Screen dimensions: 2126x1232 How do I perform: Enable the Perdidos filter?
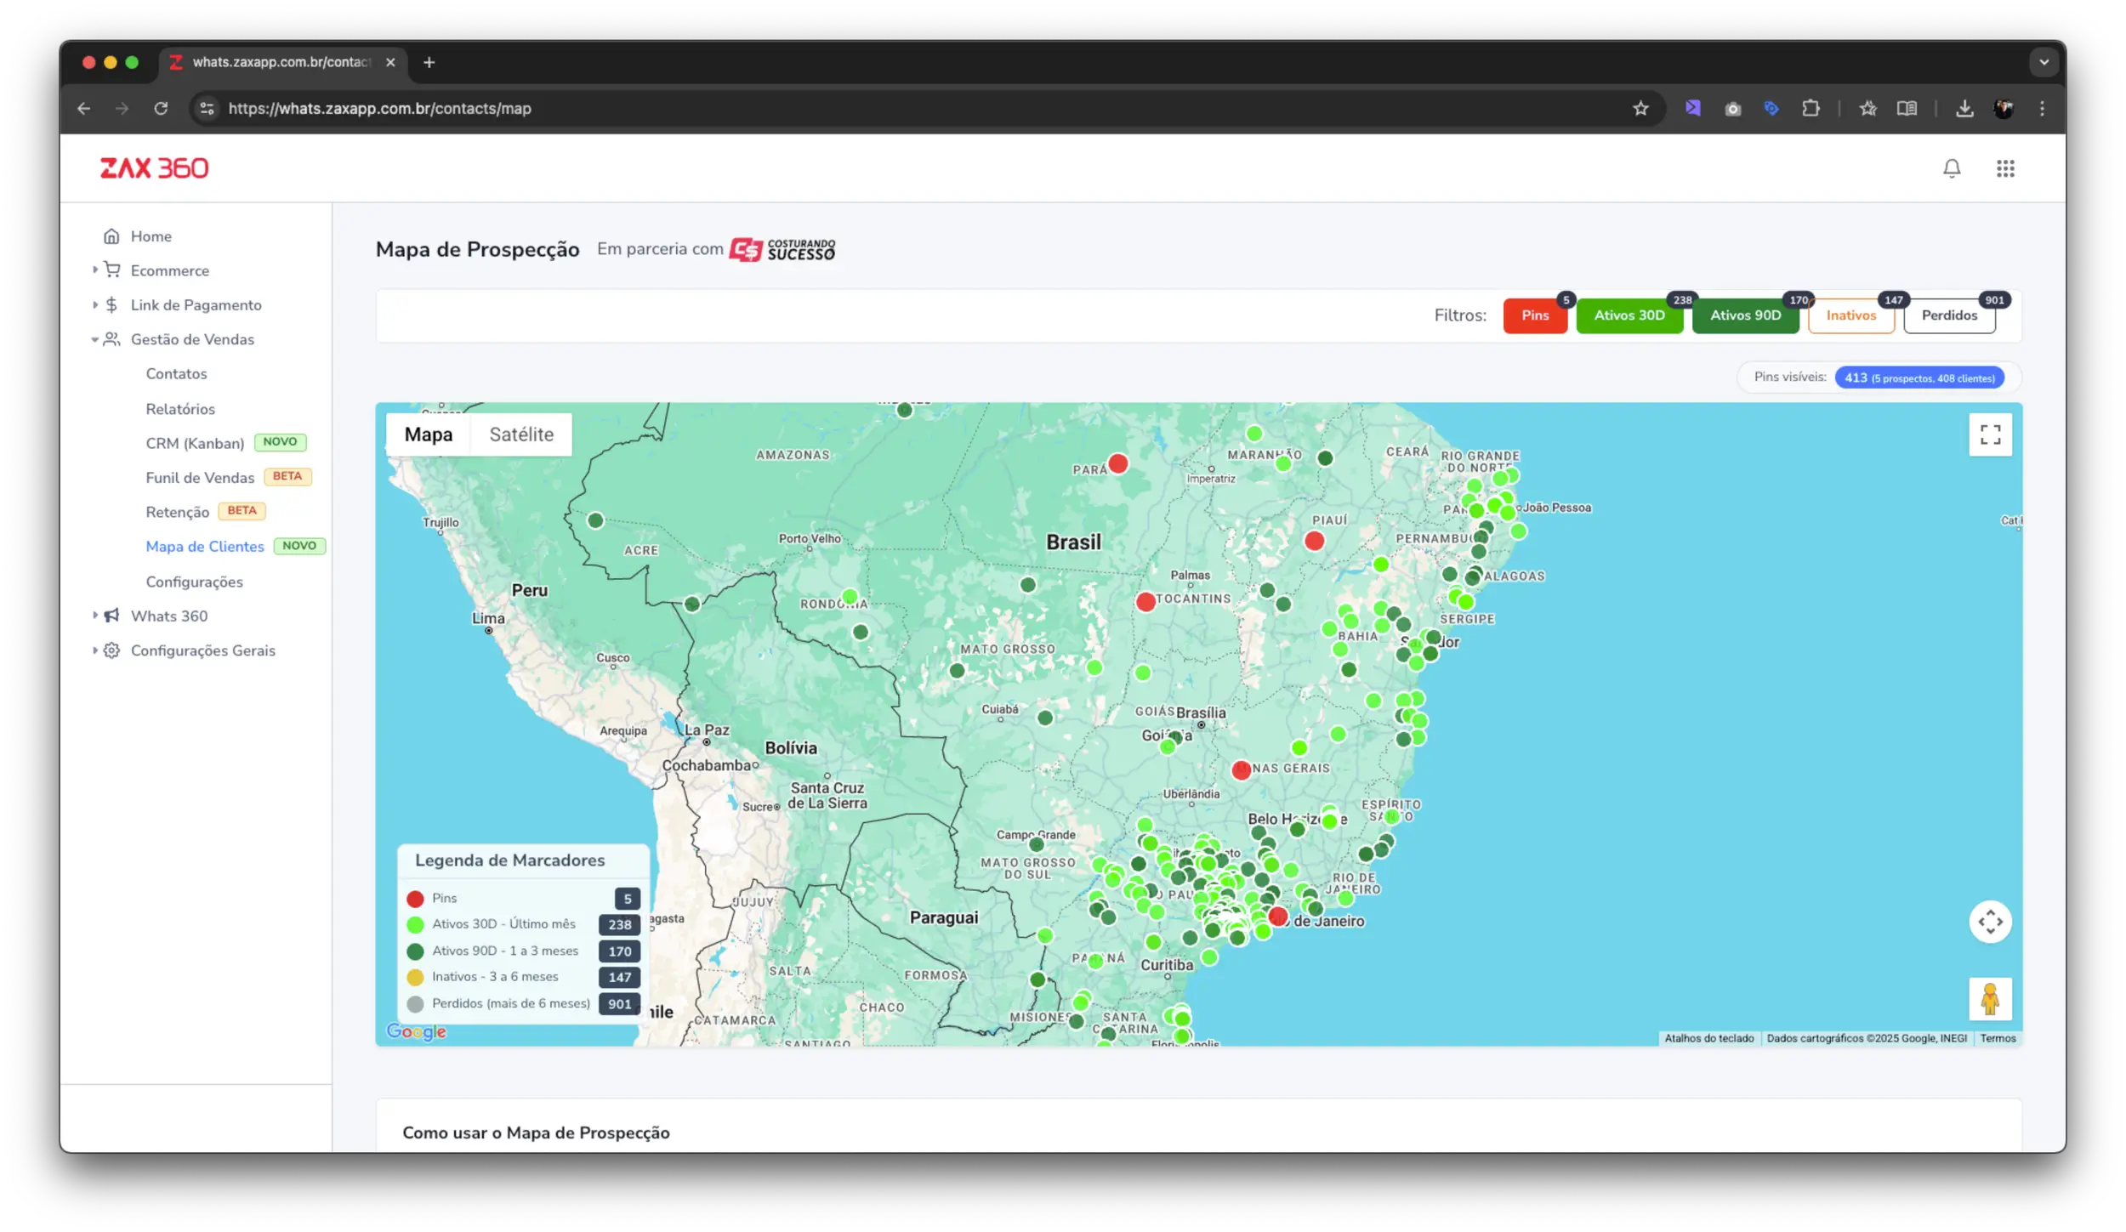[1949, 315]
